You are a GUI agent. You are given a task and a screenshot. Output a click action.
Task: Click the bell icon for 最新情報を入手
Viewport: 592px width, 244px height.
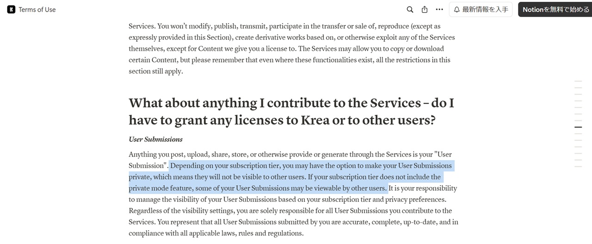[x=456, y=9]
